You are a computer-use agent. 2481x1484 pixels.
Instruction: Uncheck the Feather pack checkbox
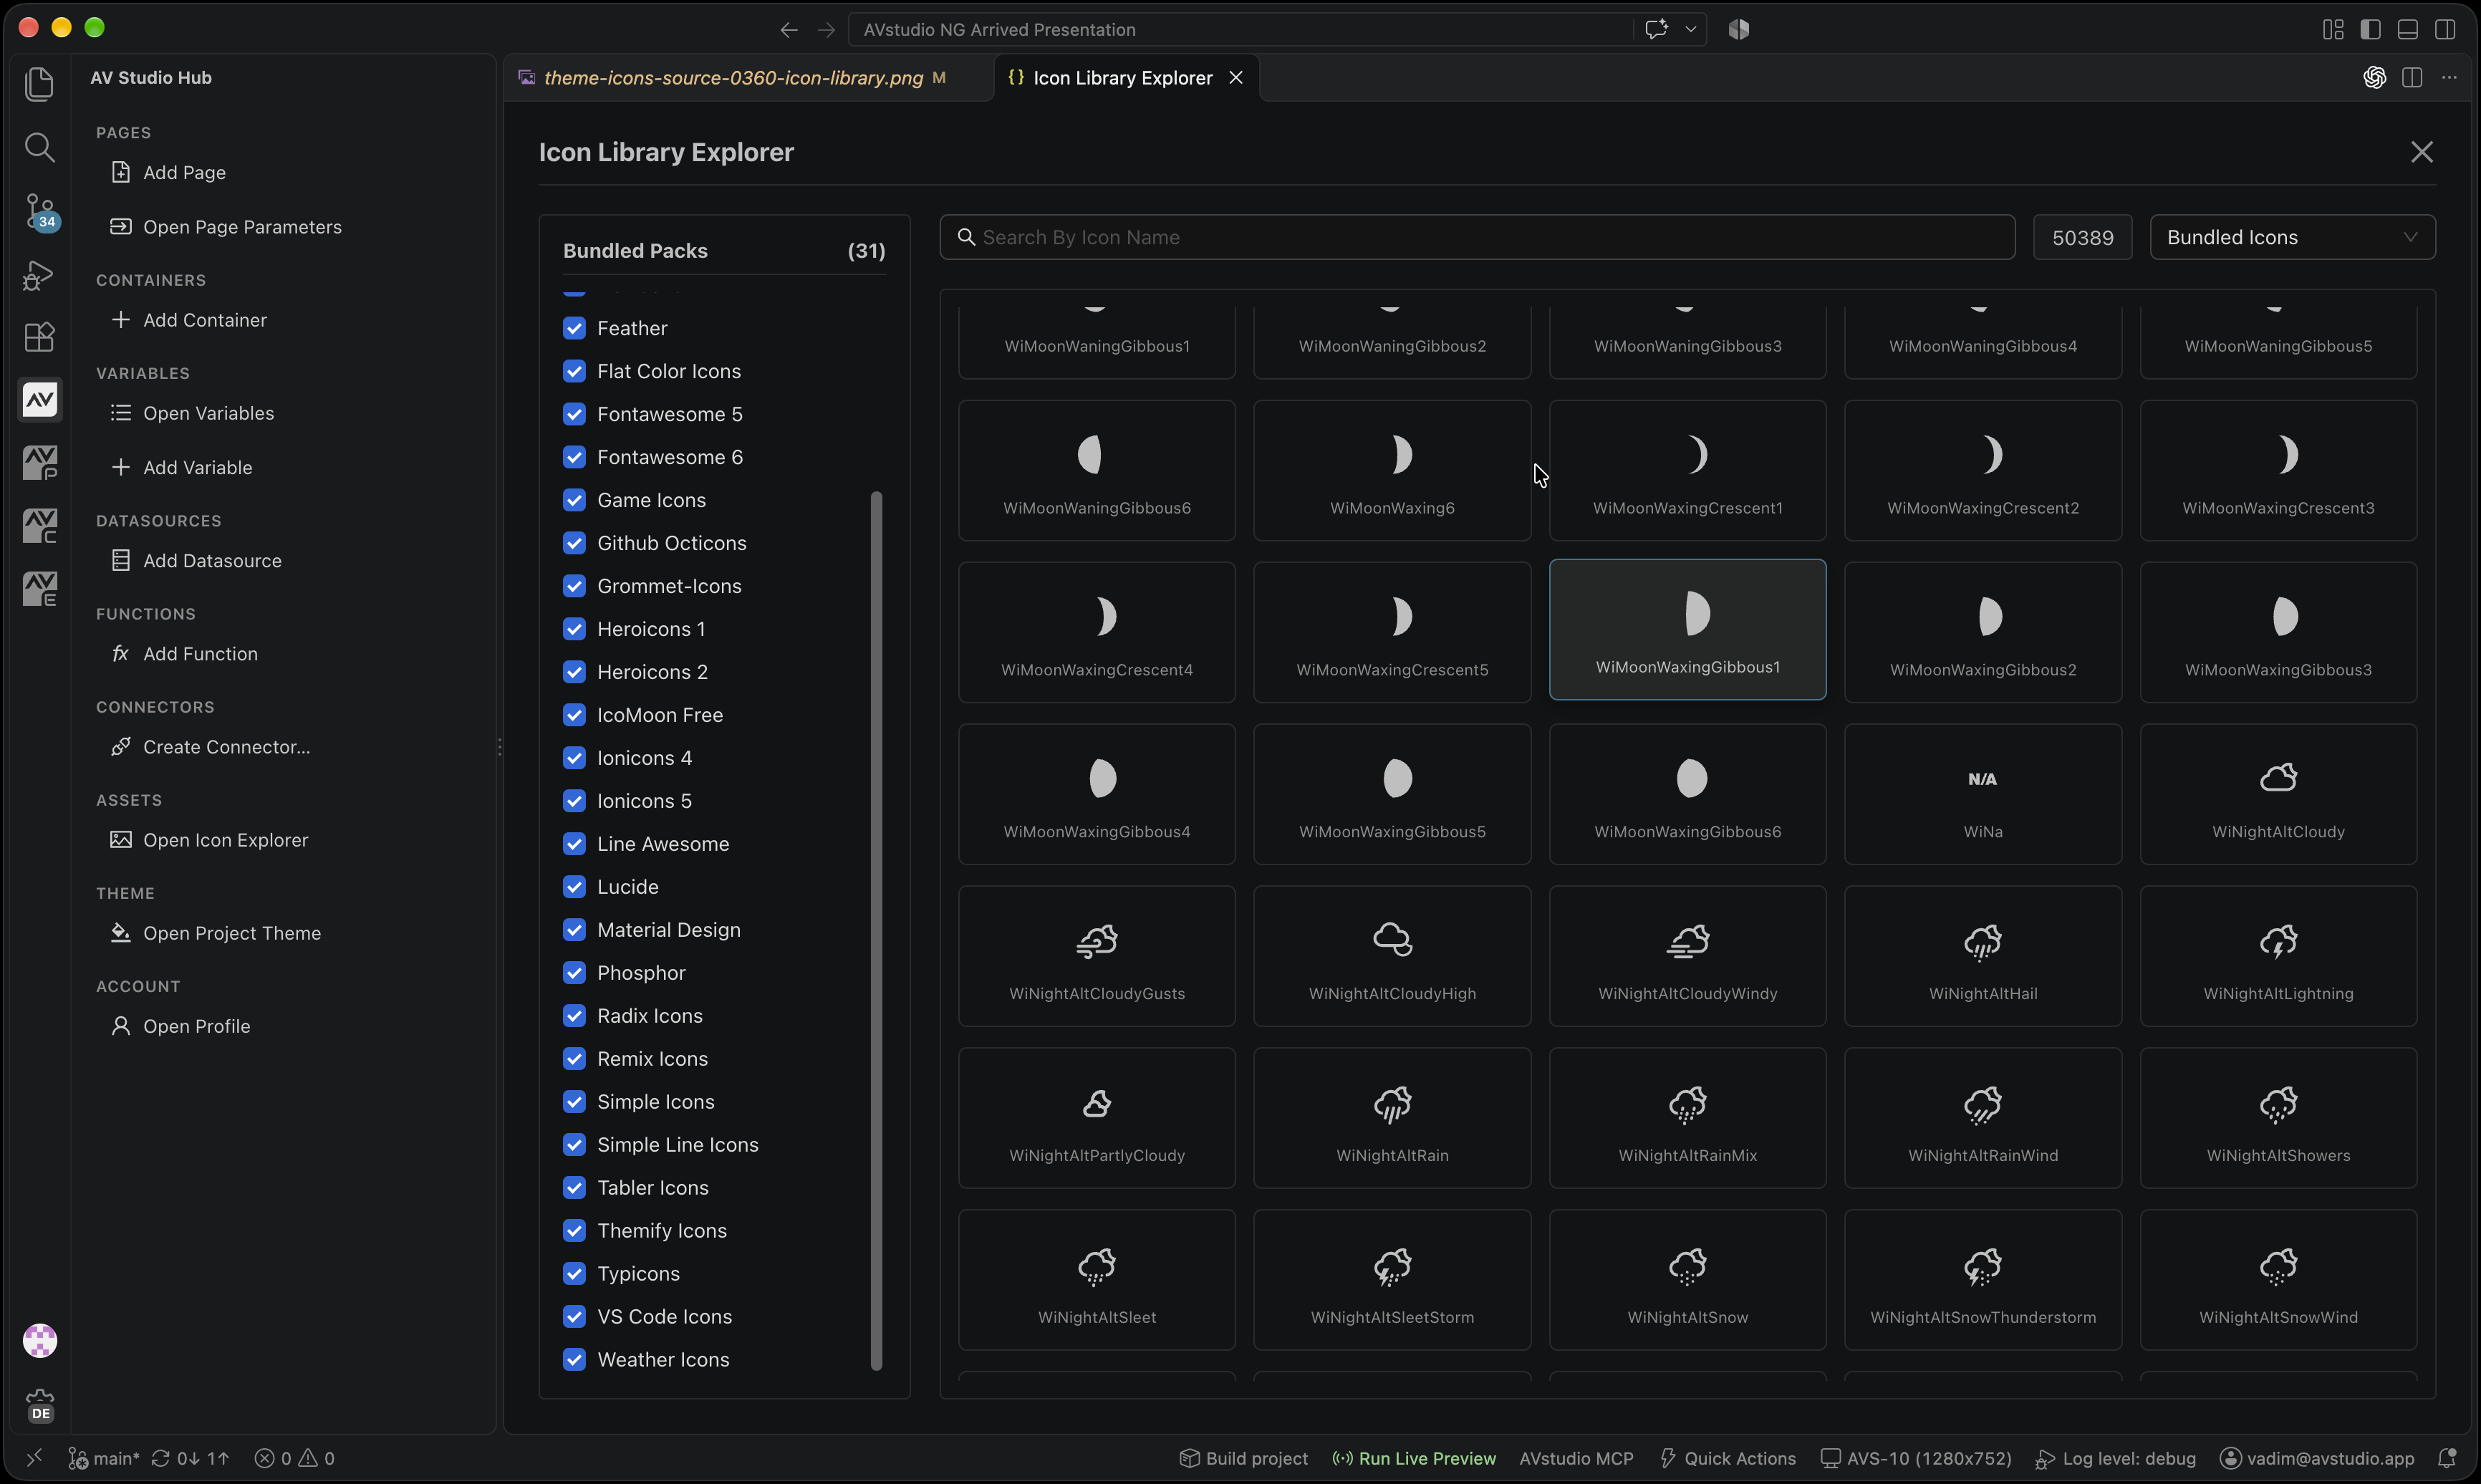574,328
